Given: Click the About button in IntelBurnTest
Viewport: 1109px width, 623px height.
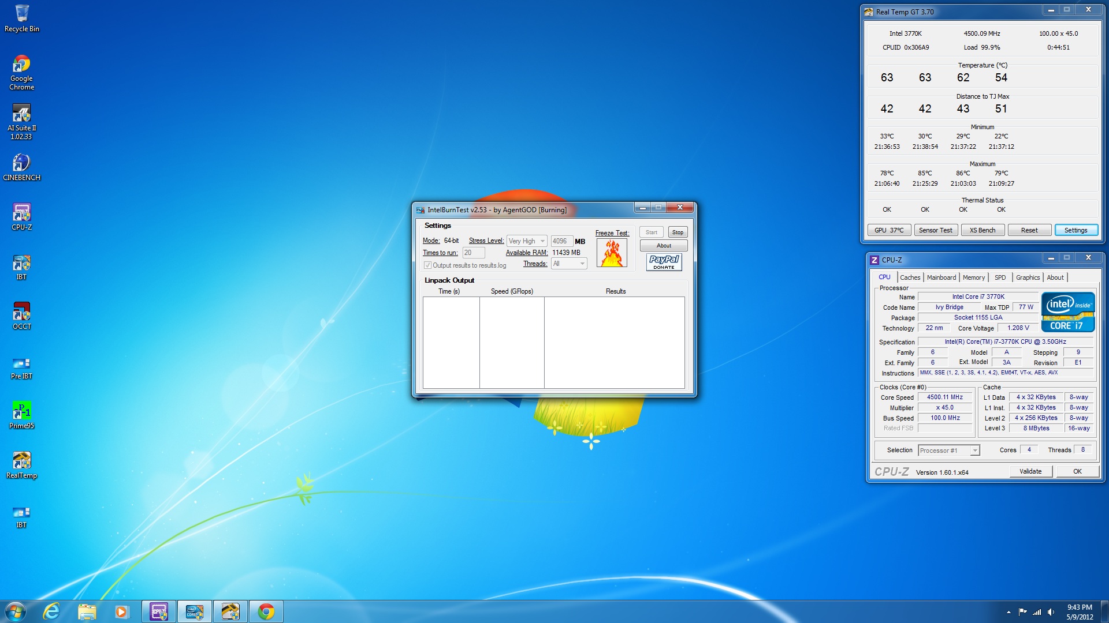Looking at the screenshot, I should (x=664, y=246).
